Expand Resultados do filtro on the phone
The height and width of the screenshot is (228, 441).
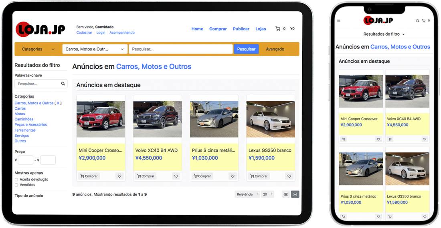(384, 34)
